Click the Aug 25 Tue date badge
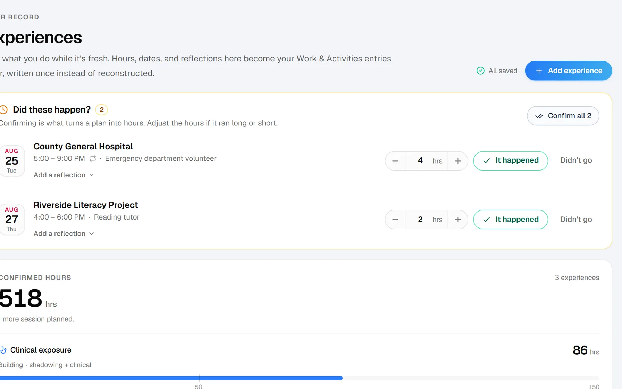Viewport: 622px width, 389px height. tap(12, 161)
